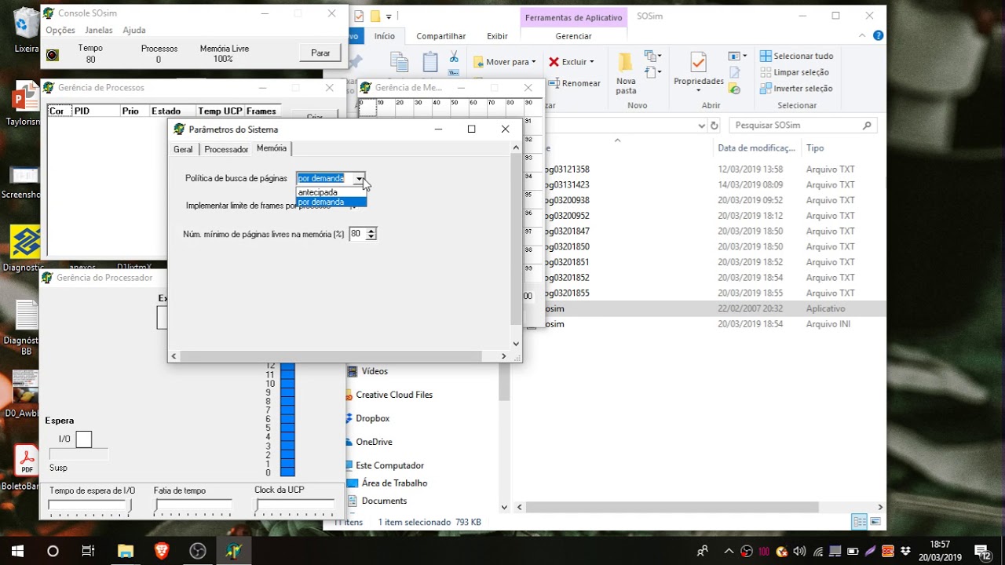1005x565 pixels.
Task: Open the Exibir ribbon tab
Action: click(497, 36)
